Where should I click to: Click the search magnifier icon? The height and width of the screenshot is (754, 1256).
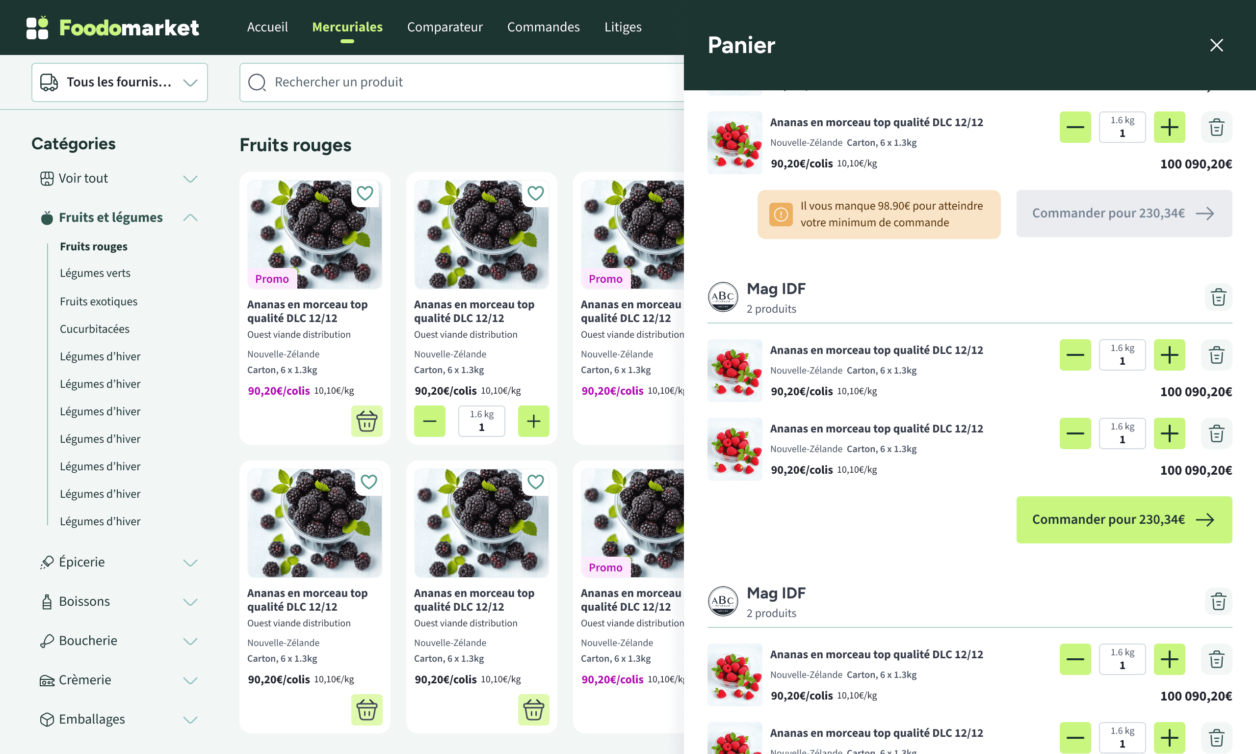pos(257,82)
